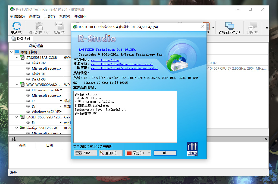Close the About R-STUDIO dialog
278x184 pixels.
[202, 27]
